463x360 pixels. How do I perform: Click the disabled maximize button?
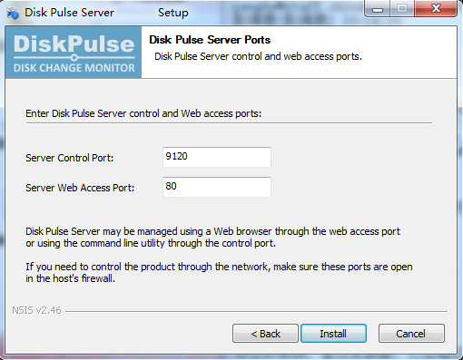[402, 9]
